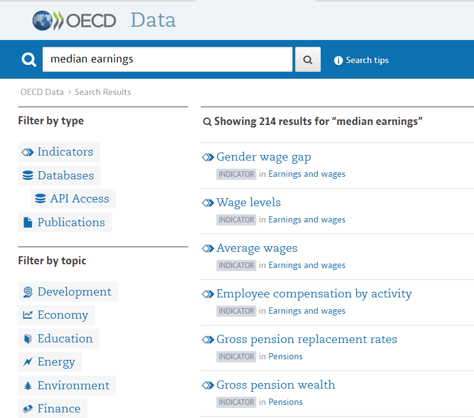Open Employee compensation by activity result
Screen dimensions: 474x418
(314, 294)
